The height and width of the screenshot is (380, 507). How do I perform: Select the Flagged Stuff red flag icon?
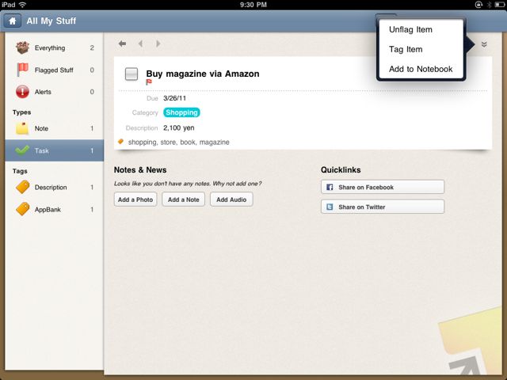point(22,70)
